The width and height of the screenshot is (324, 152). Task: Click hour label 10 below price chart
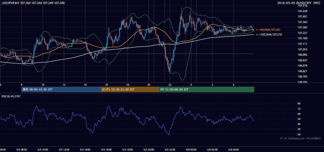tap(43, 85)
